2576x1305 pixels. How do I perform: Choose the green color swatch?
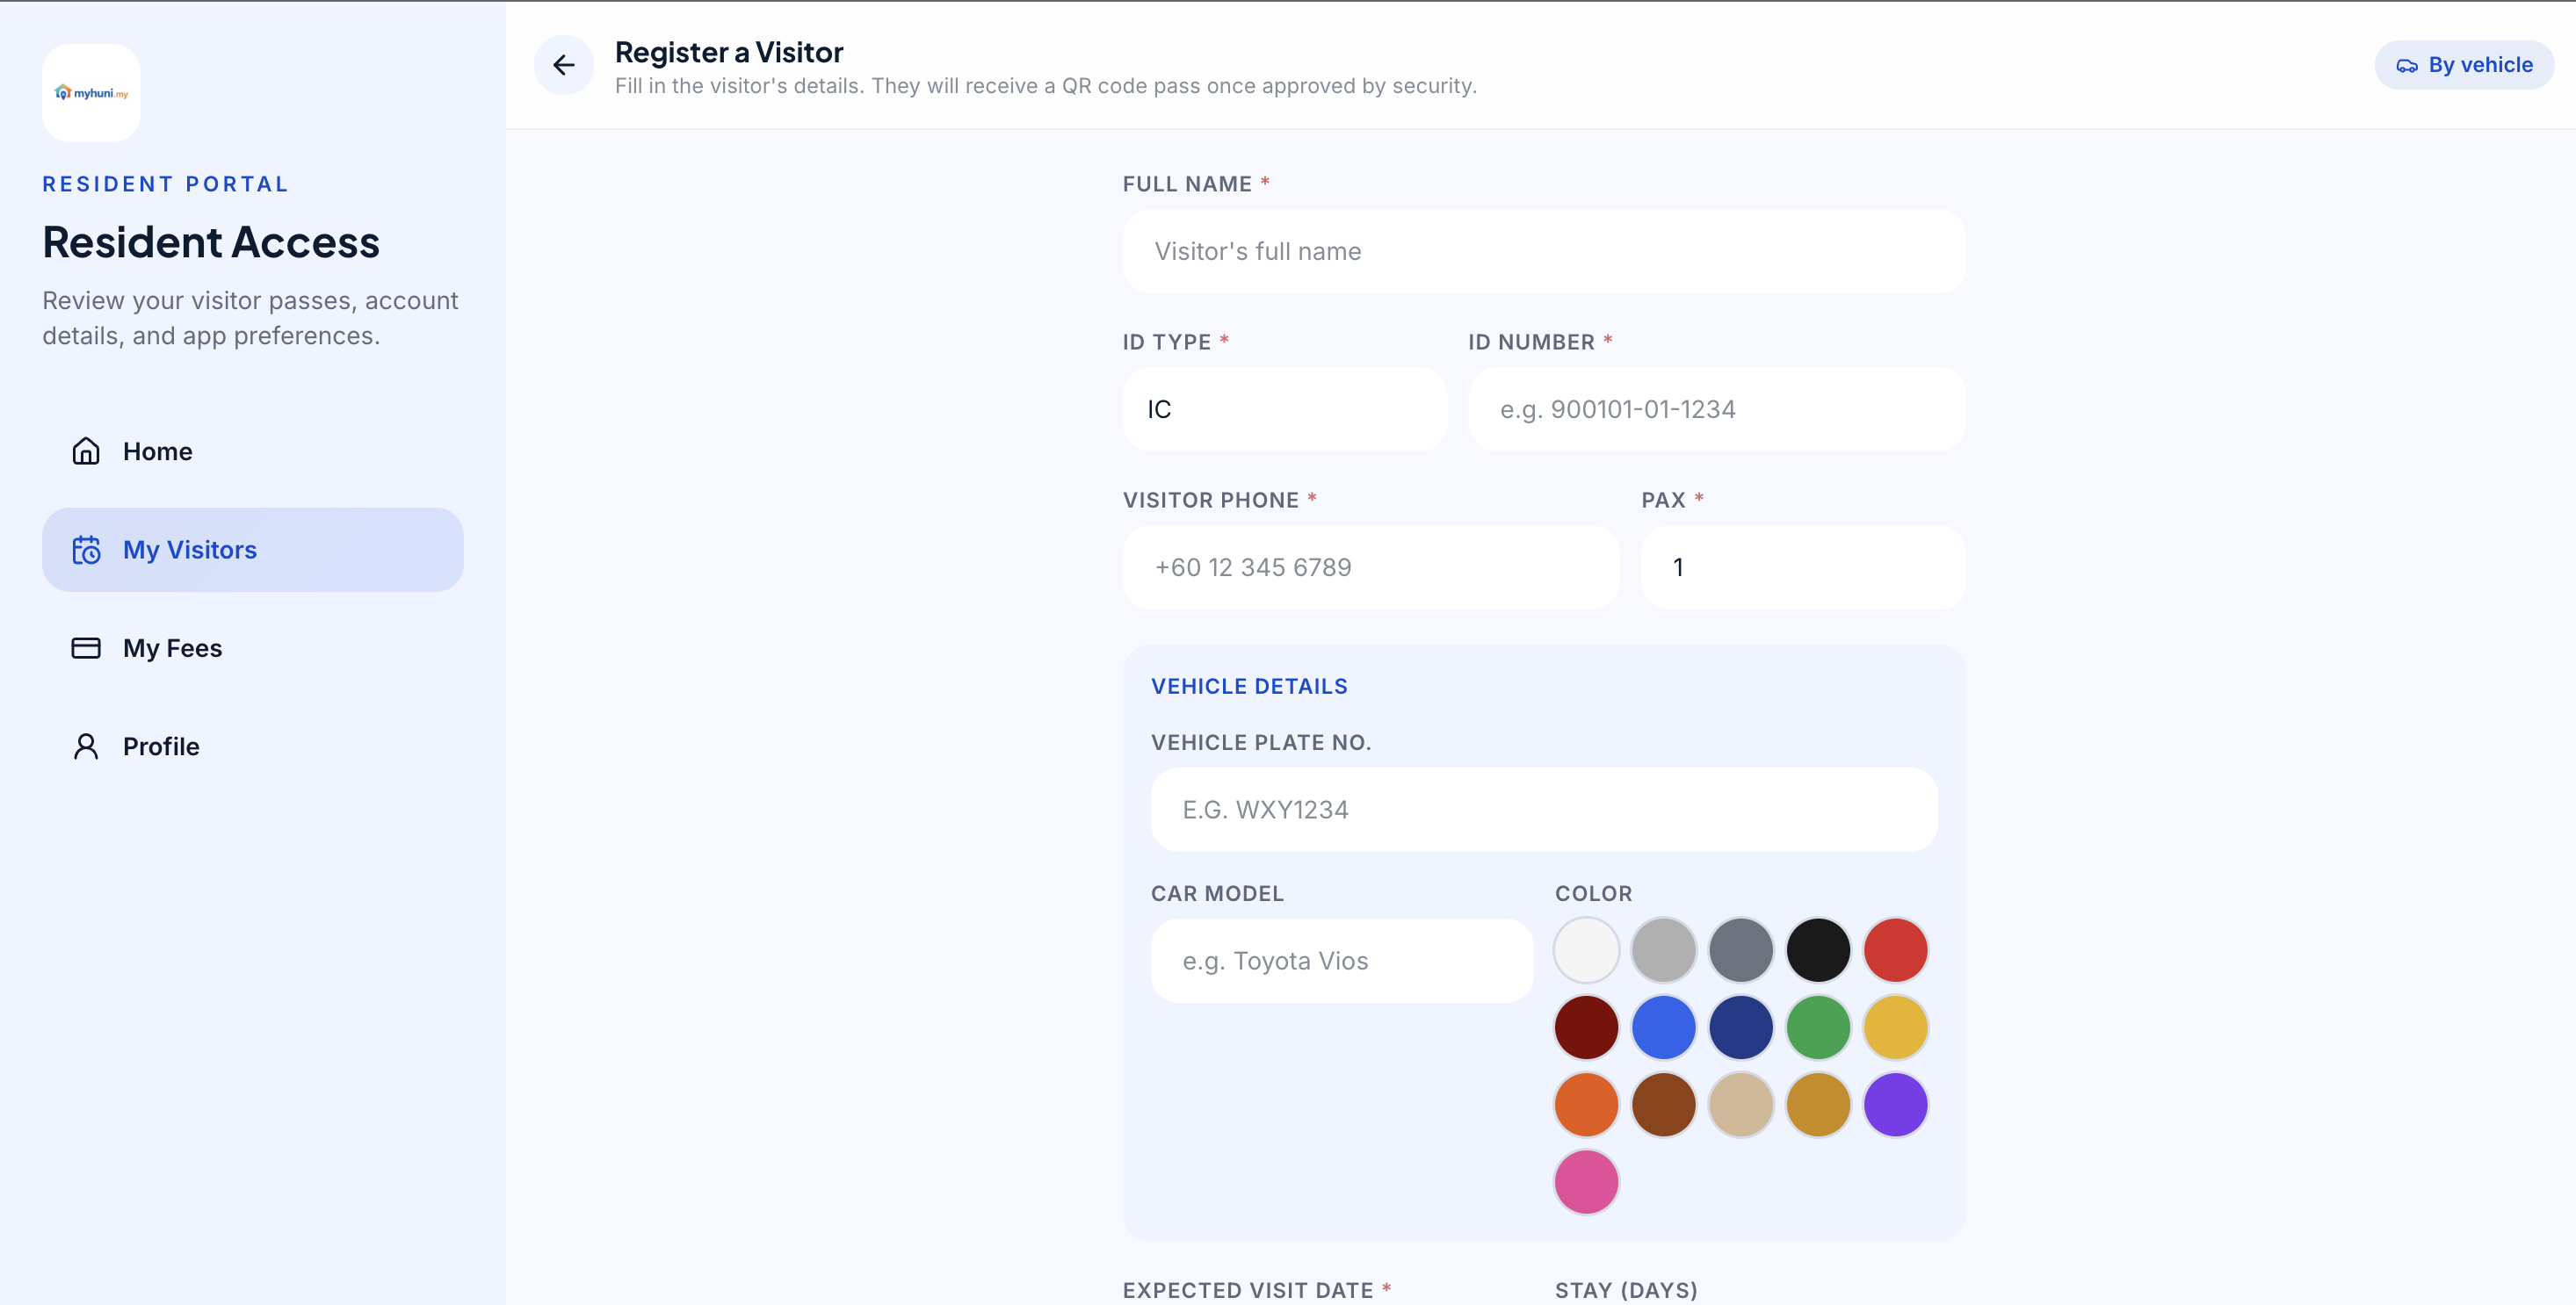coord(1818,1027)
